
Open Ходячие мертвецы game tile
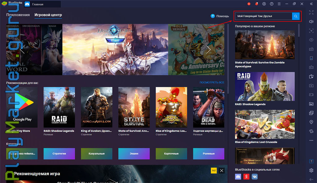[209, 107]
